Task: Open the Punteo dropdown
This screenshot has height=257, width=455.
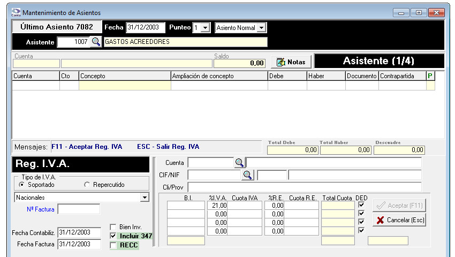Action: tap(206, 28)
